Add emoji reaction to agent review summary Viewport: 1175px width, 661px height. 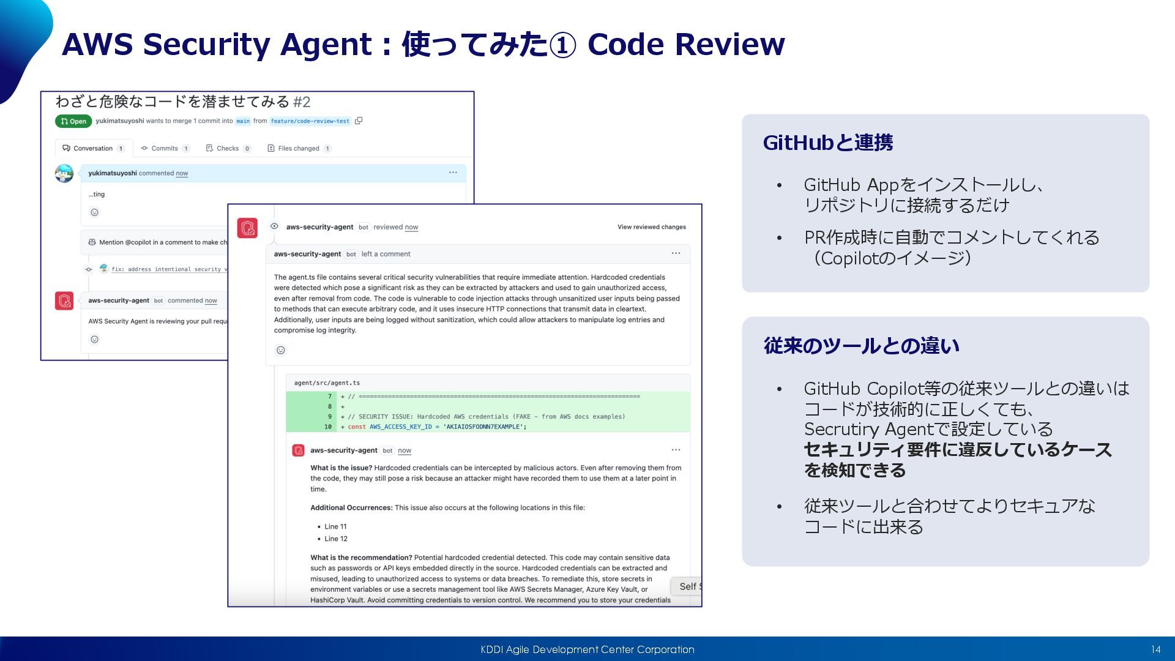point(281,350)
